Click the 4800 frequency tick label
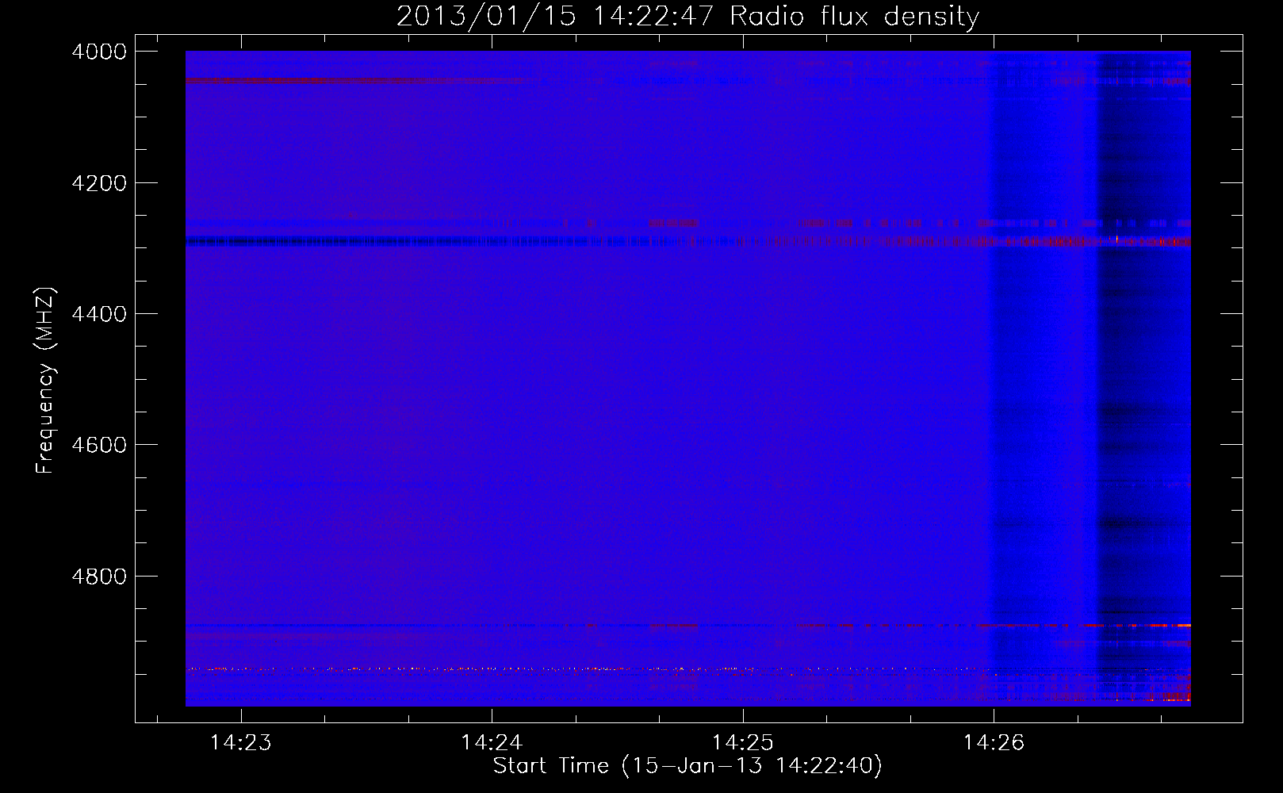This screenshot has width=1283, height=793. point(99,577)
